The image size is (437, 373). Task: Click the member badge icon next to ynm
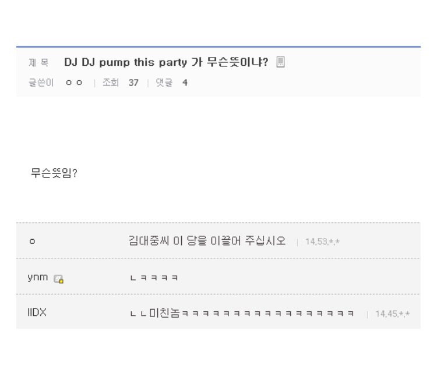point(58,279)
